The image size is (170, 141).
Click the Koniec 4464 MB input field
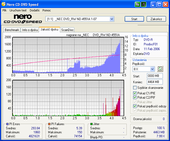click(155, 82)
